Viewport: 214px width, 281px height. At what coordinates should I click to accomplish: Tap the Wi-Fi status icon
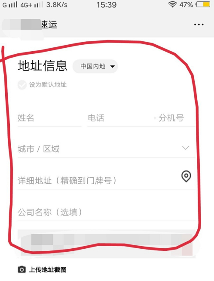pos(172,4)
